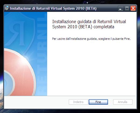Click the greyed-out Annulla button
The height and width of the screenshot is (113, 140).
(123, 102)
